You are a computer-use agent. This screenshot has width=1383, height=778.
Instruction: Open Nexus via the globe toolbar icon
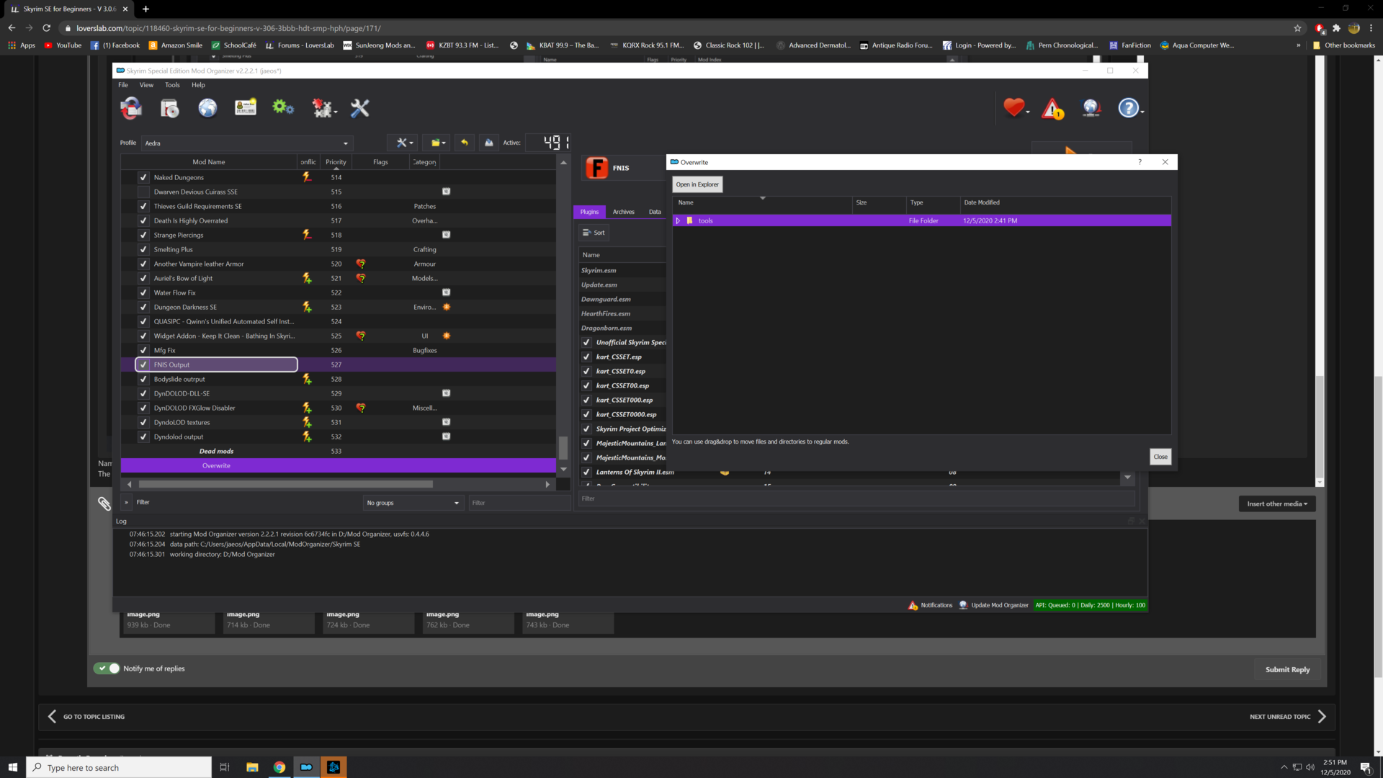[207, 108]
